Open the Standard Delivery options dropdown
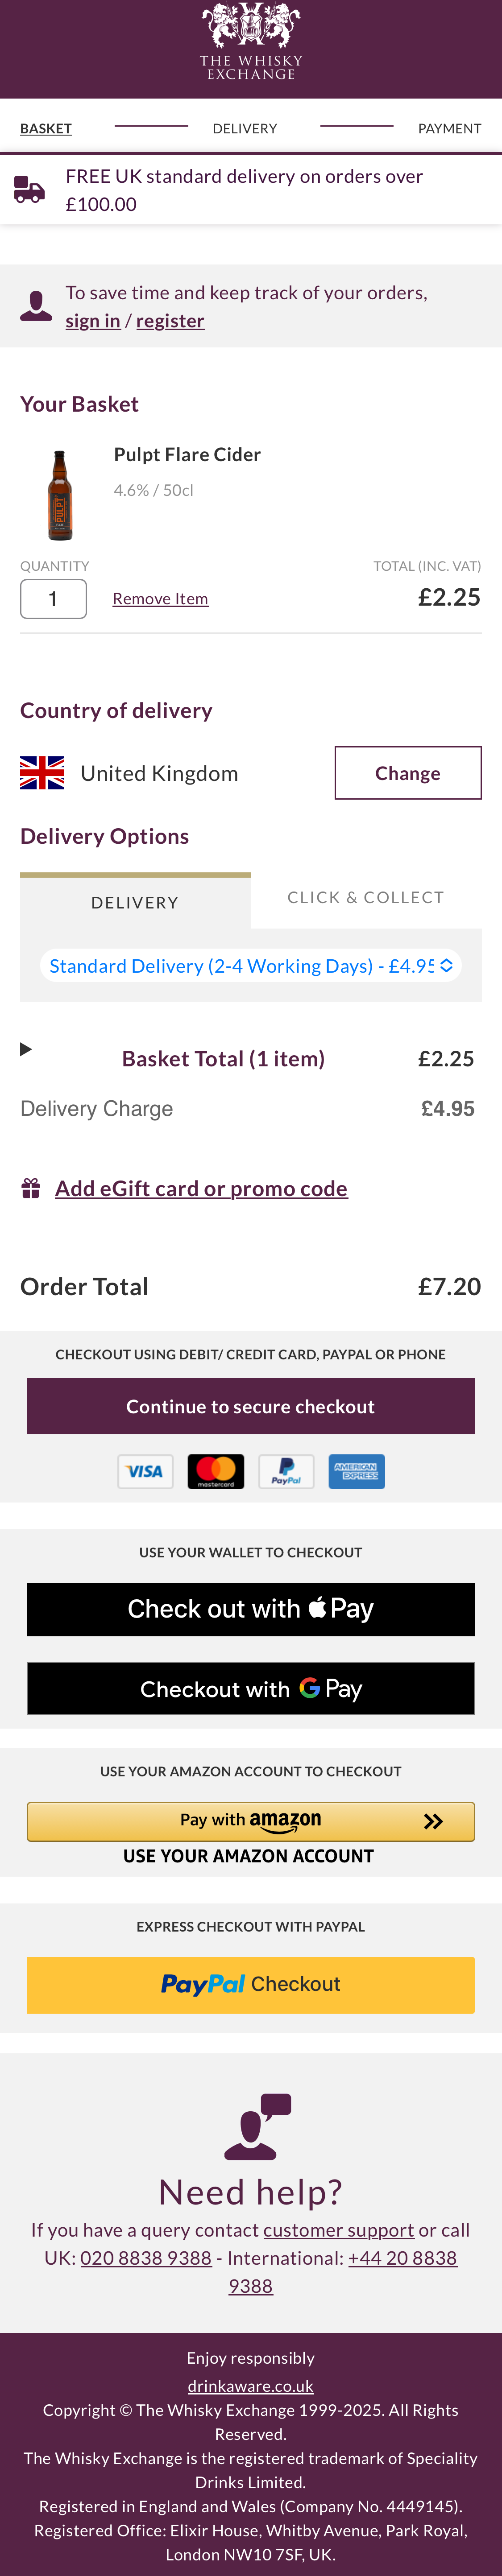The image size is (502, 2576). 250,965
